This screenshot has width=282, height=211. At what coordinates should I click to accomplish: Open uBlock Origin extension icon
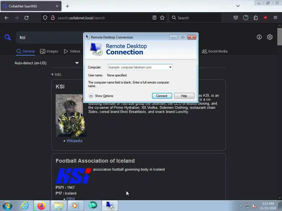coord(265,18)
